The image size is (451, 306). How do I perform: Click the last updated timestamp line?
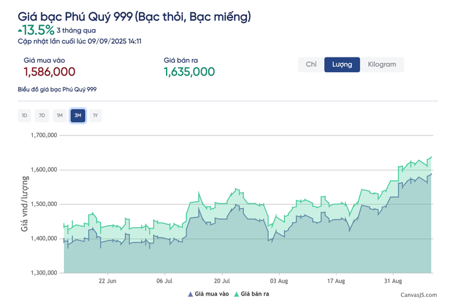[79, 41]
